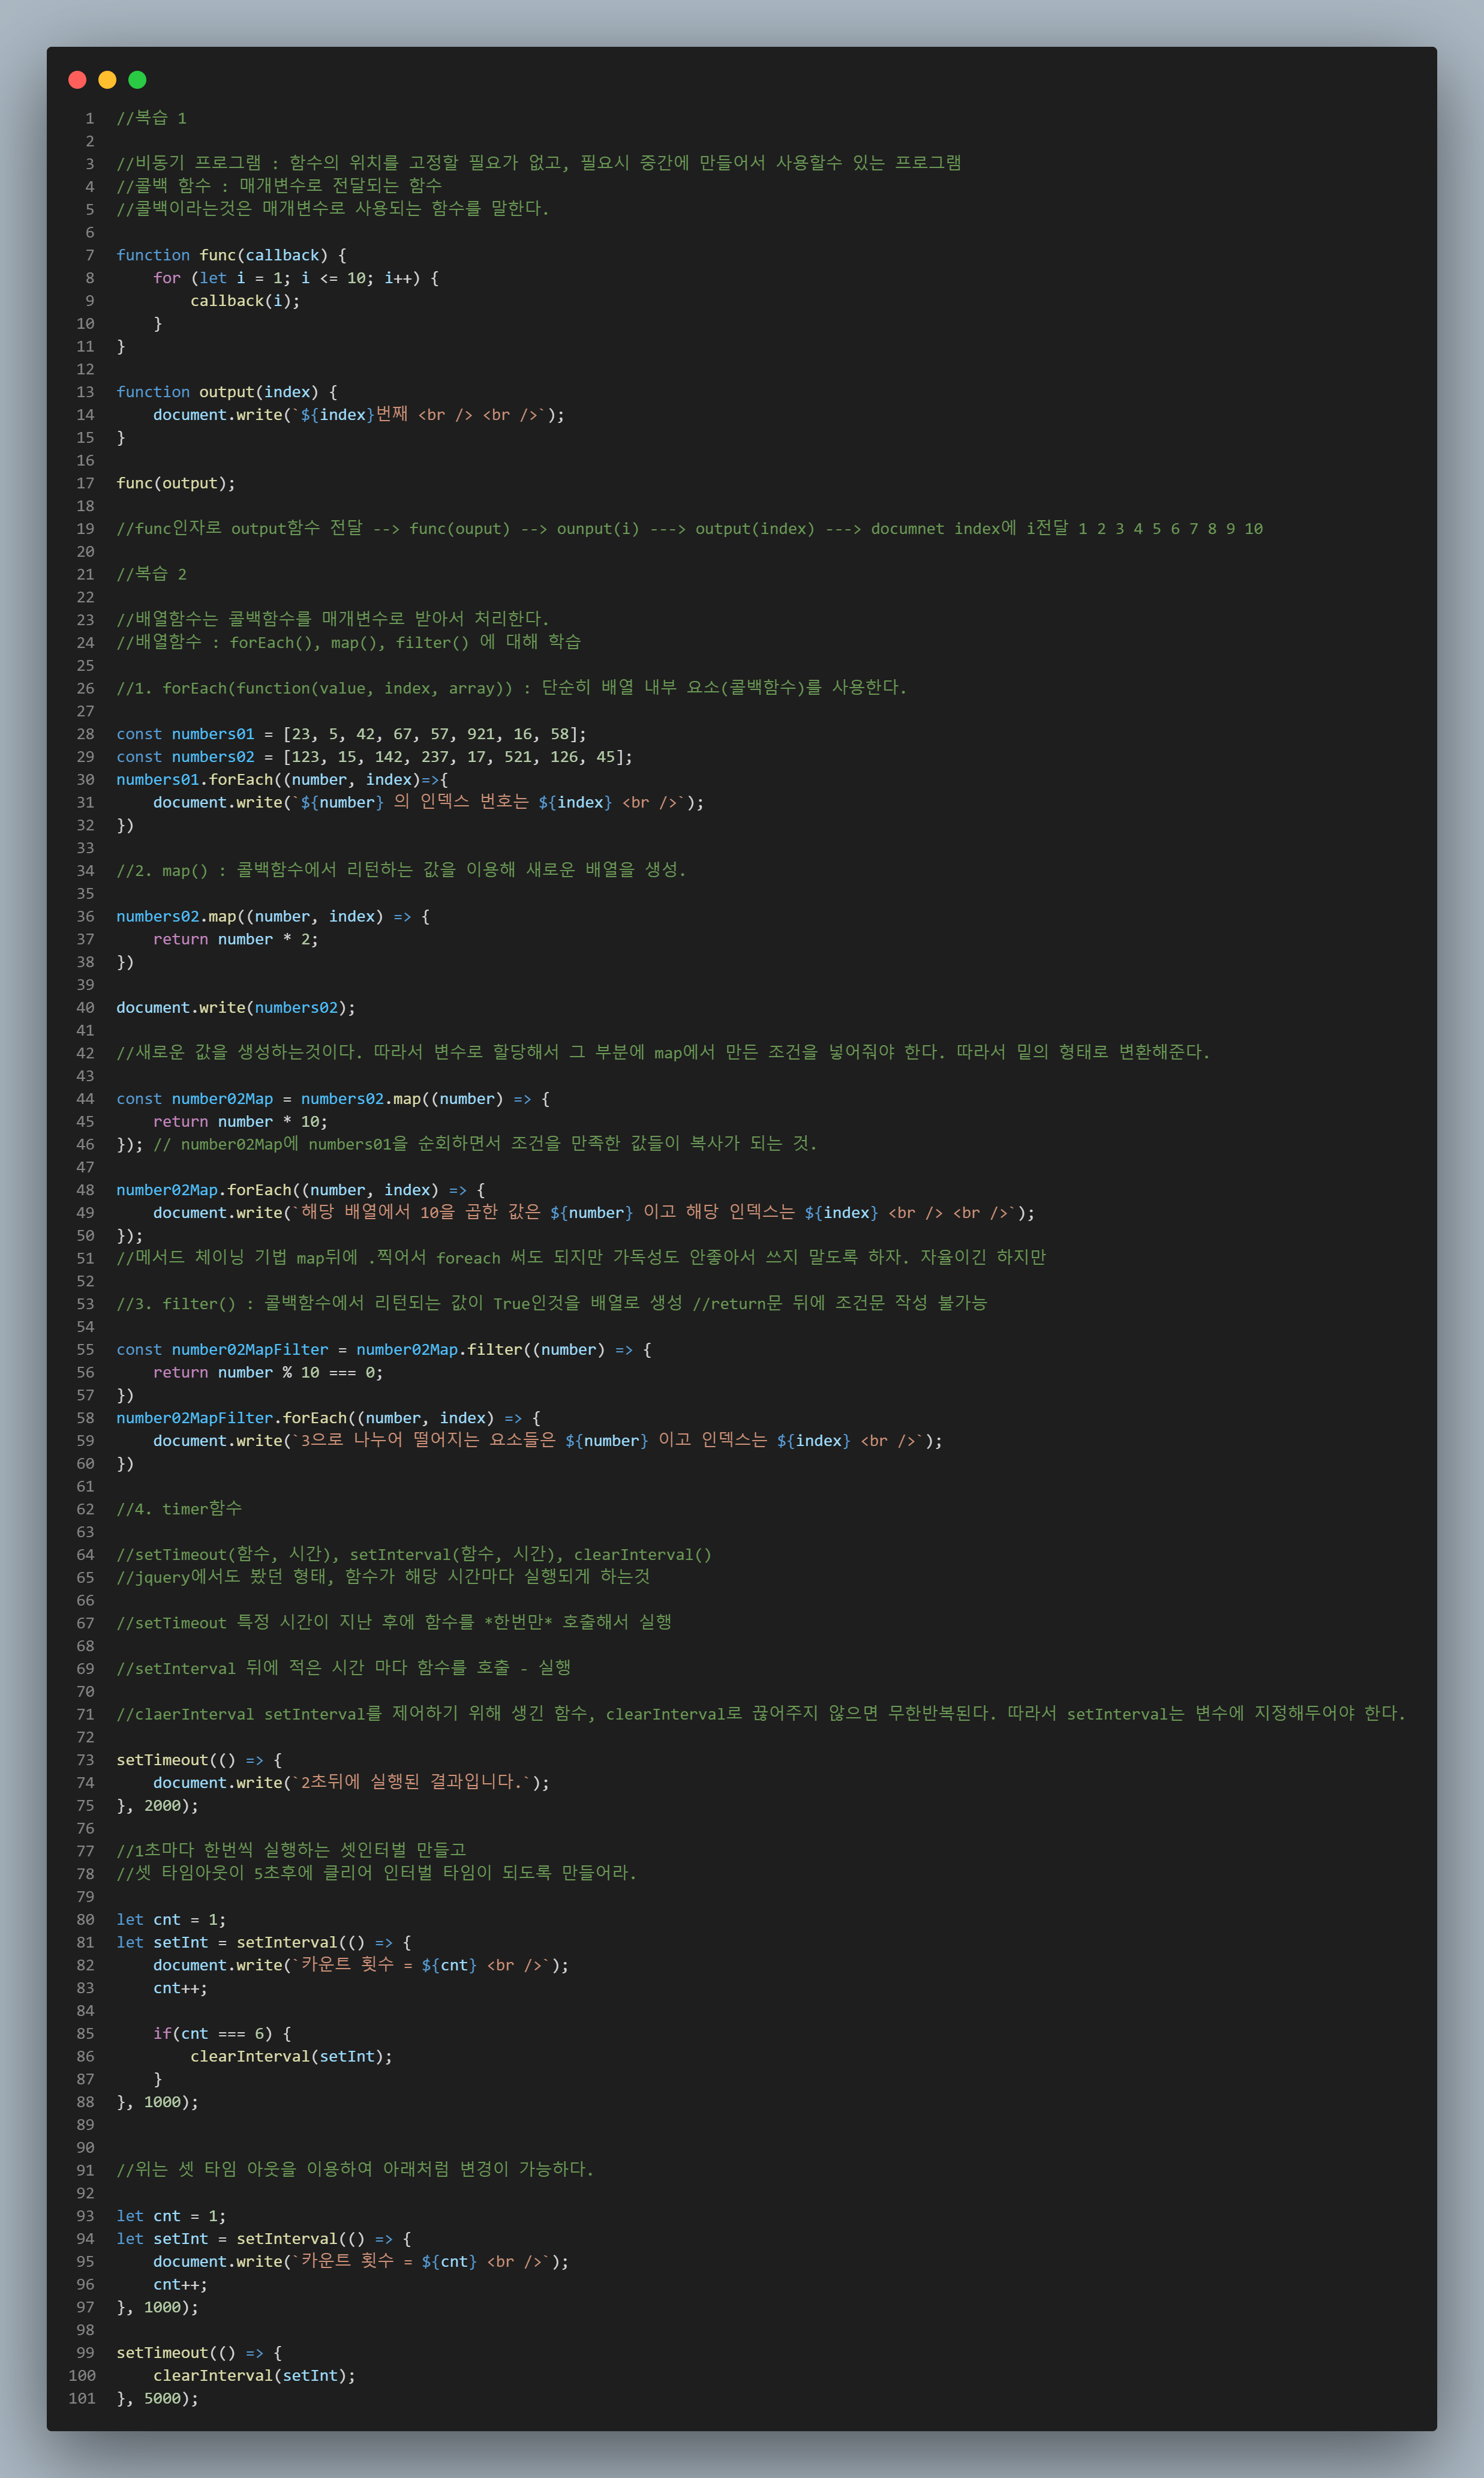Select document.write(numbers02) on line 40
This screenshot has height=2478, width=1484.
(x=235, y=1007)
